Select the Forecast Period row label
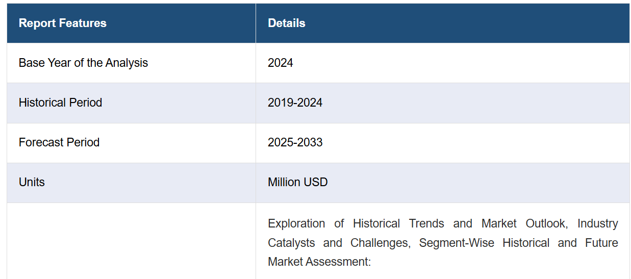631x279 pixels. click(x=59, y=142)
